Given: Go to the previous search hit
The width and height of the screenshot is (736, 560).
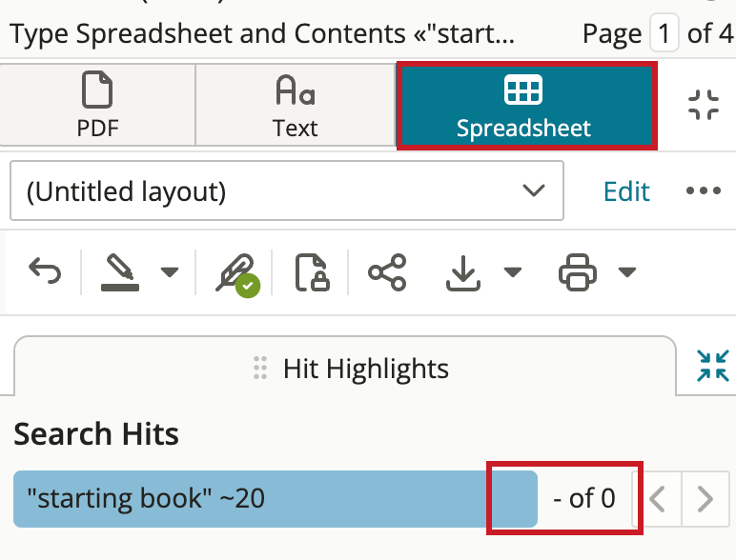Looking at the screenshot, I should 657,499.
